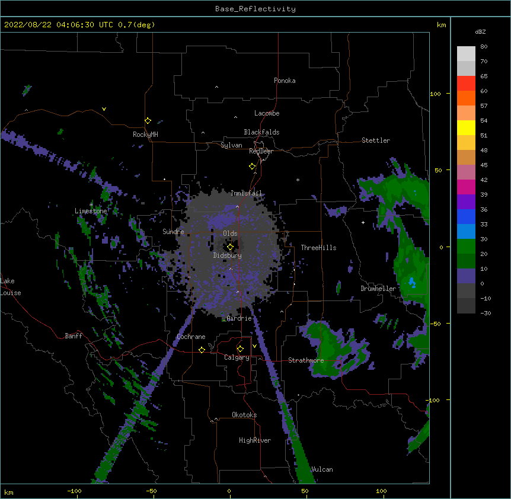Viewport: 511px width, 499px height.
Task: Click the Strathmore town label
Action: click(x=306, y=360)
